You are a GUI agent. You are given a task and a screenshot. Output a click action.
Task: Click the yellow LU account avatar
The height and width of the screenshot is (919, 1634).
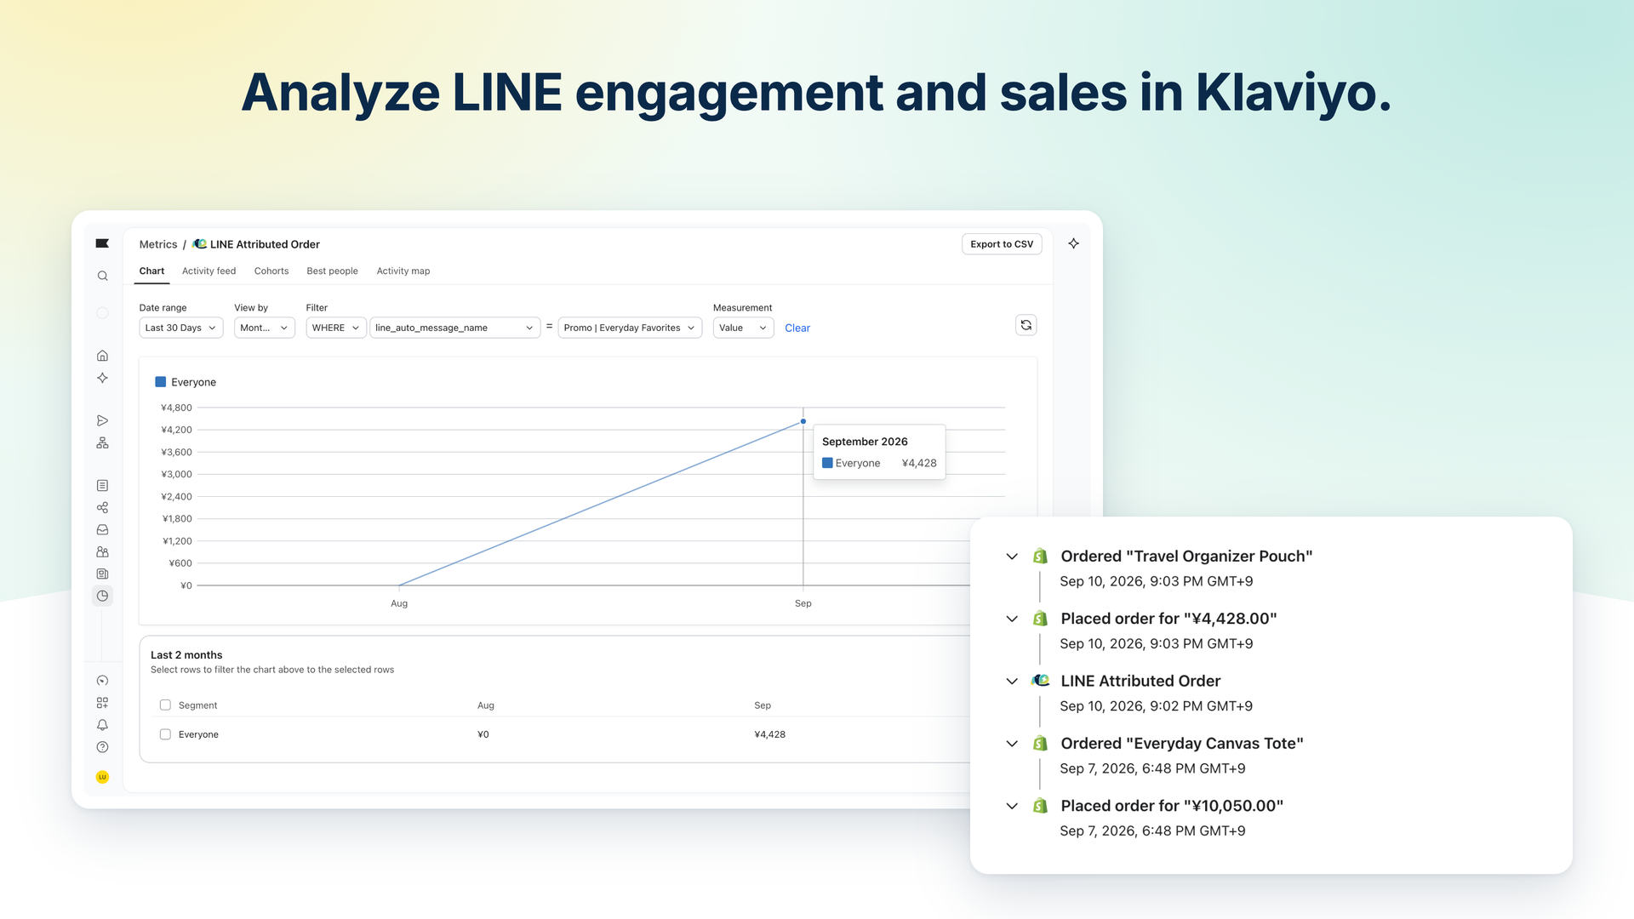[102, 777]
